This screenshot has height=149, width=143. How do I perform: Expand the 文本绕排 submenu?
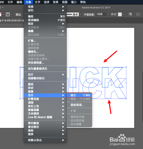[x=45, y=114]
